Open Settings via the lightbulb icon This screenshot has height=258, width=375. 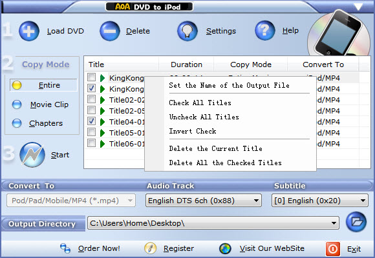pyautogui.click(x=187, y=31)
